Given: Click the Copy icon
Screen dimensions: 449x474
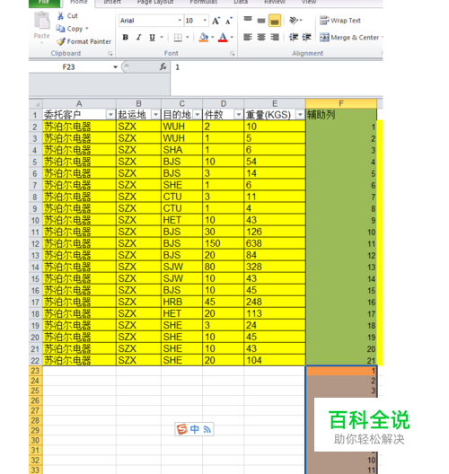Looking at the screenshot, I should coord(60,29).
